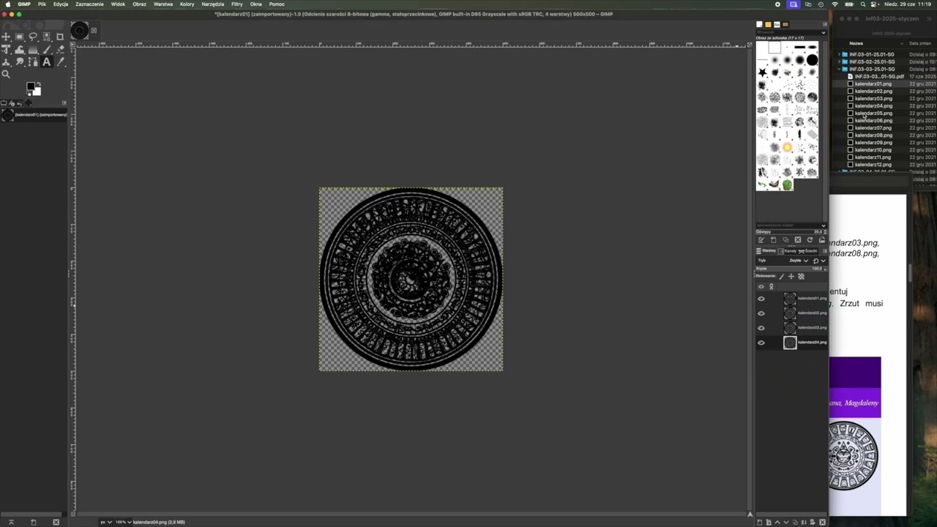Select the Gradient tool
The height and width of the screenshot is (527, 937).
coord(33,49)
